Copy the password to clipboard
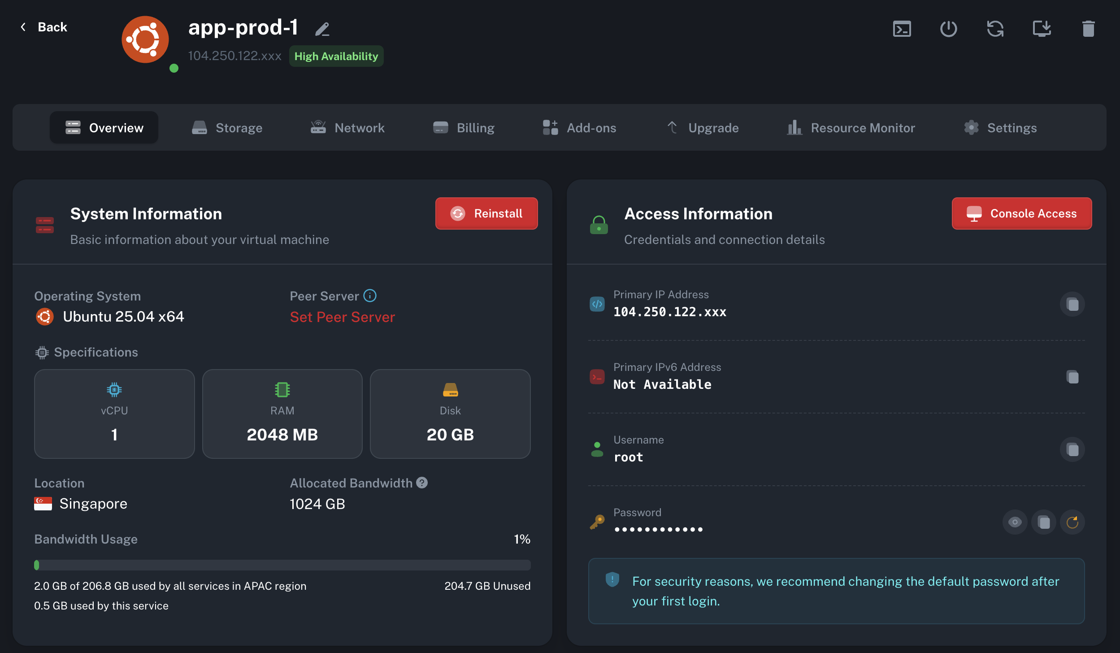The width and height of the screenshot is (1120, 653). [1044, 522]
